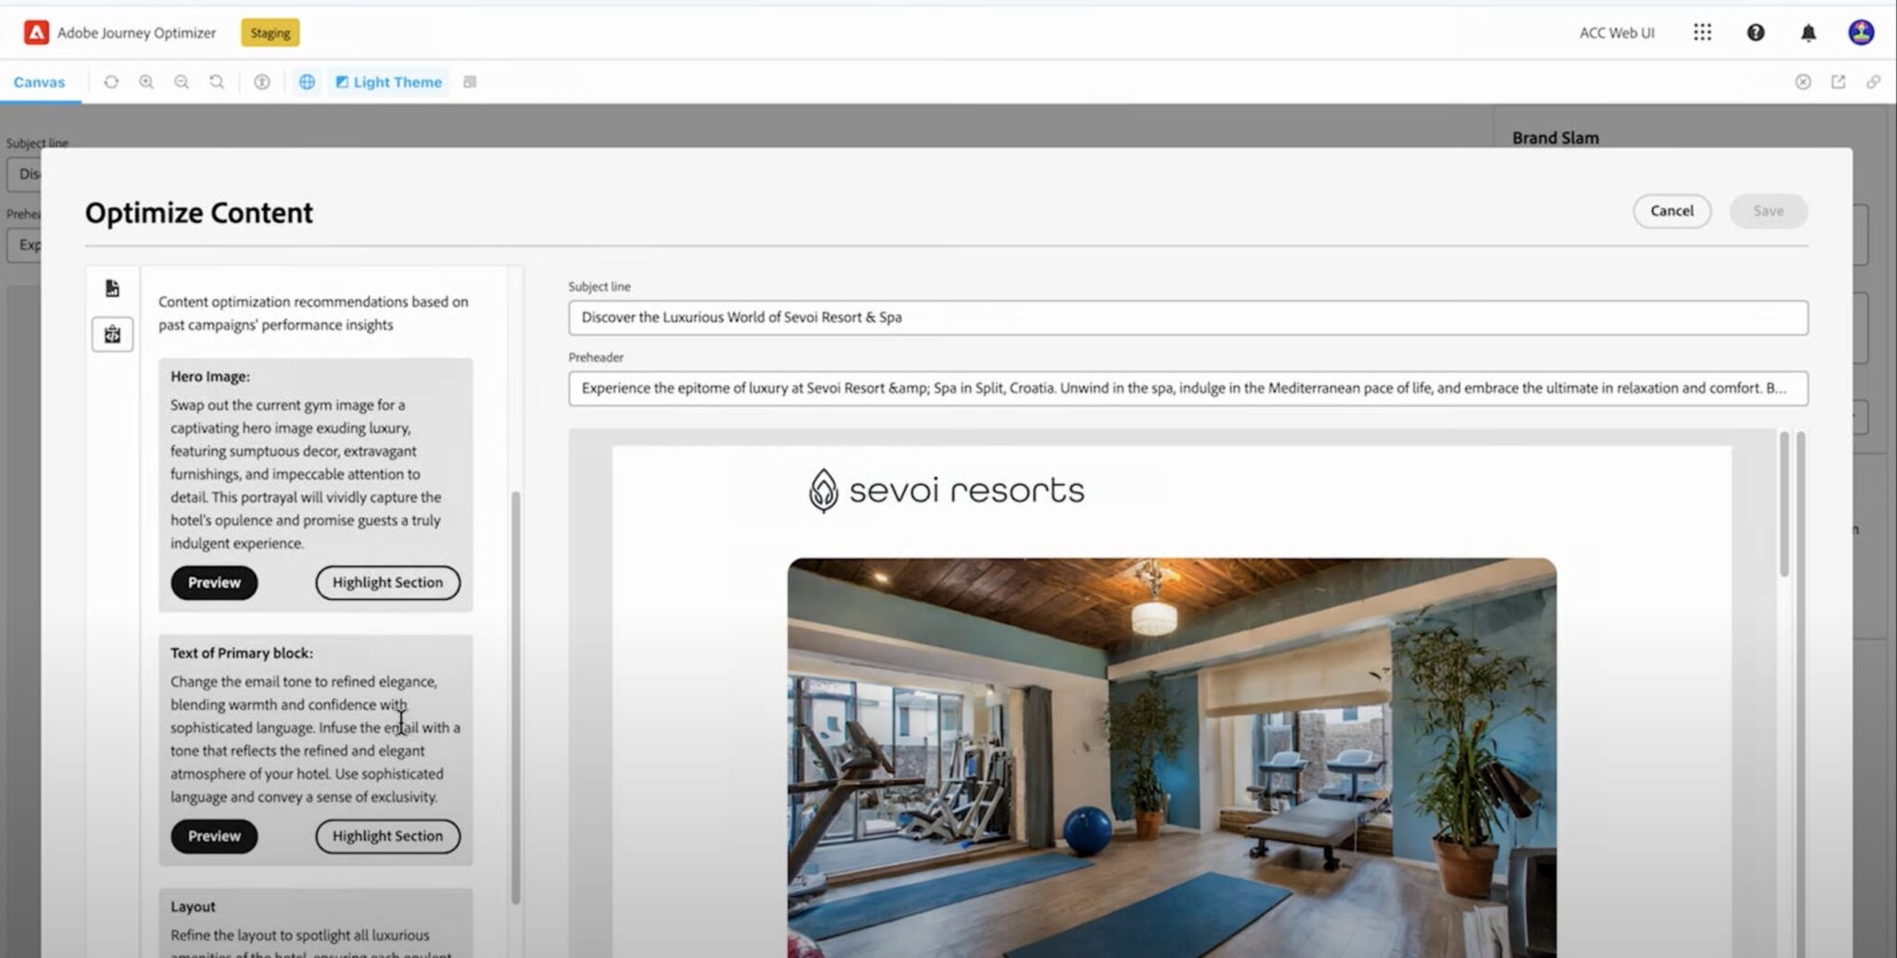
Task: Preview the Hero Image recommendation
Action: click(x=214, y=582)
